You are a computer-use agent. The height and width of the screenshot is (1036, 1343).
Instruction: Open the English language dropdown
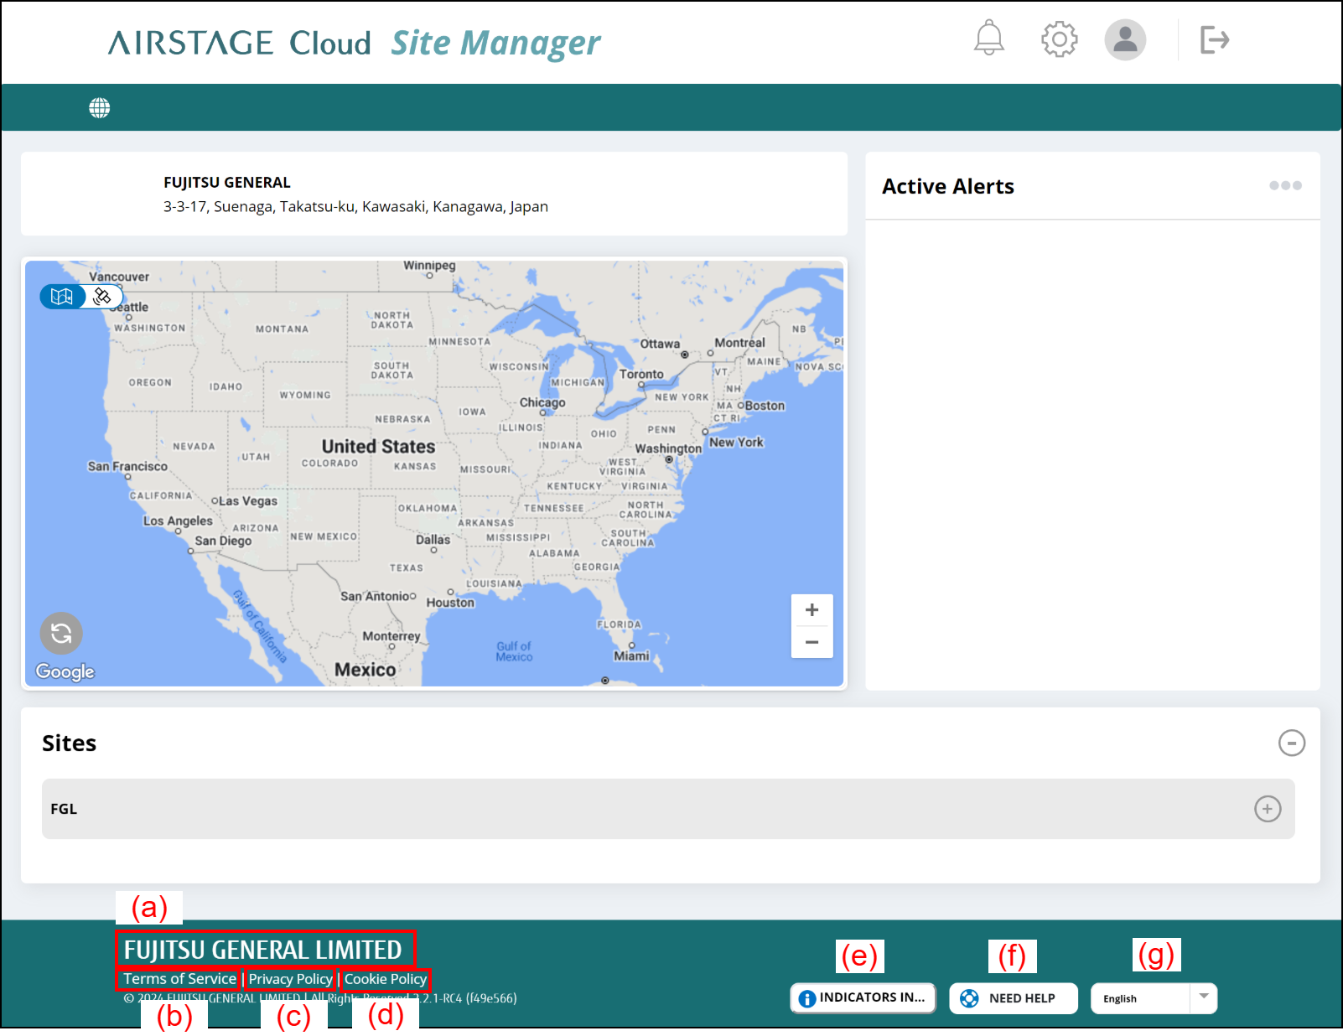click(x=1154, y=998)
